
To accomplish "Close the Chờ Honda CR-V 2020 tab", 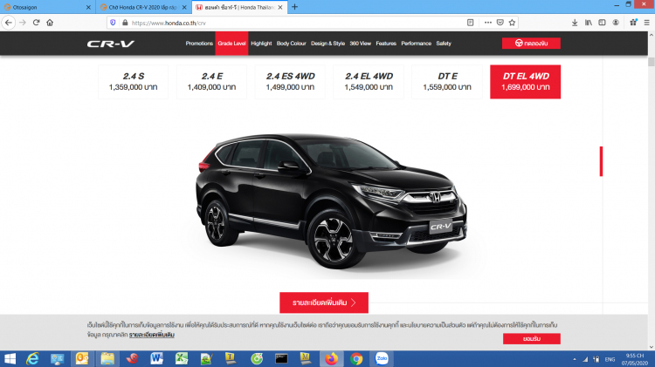I will coord(184,7).
